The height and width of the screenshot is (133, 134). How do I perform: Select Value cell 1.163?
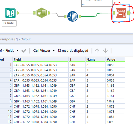[x=115, y=86]
